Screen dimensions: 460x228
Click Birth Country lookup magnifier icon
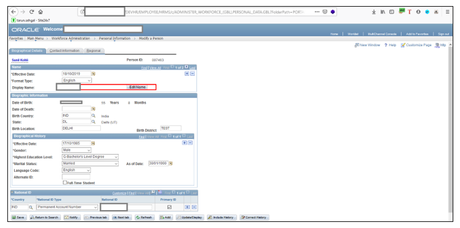94,116
